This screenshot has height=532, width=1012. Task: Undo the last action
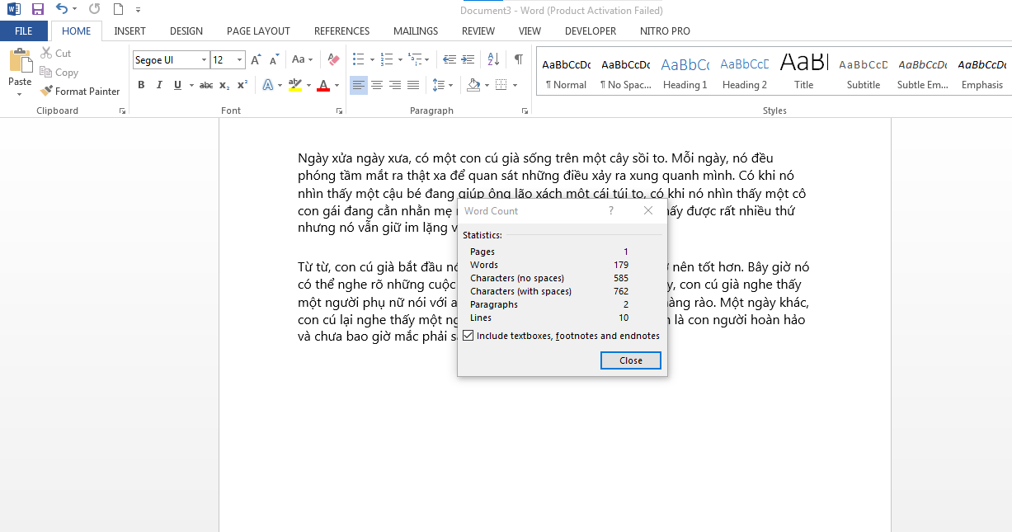point(62,10)
